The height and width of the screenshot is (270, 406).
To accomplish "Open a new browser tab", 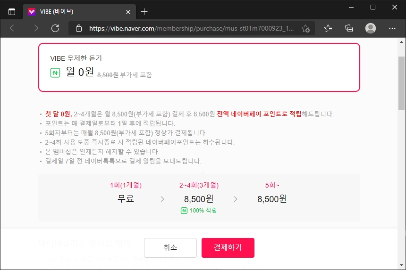I will 144,12.
